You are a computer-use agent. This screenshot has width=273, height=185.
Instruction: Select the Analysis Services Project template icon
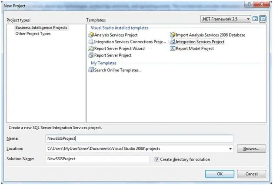[91, 35]
